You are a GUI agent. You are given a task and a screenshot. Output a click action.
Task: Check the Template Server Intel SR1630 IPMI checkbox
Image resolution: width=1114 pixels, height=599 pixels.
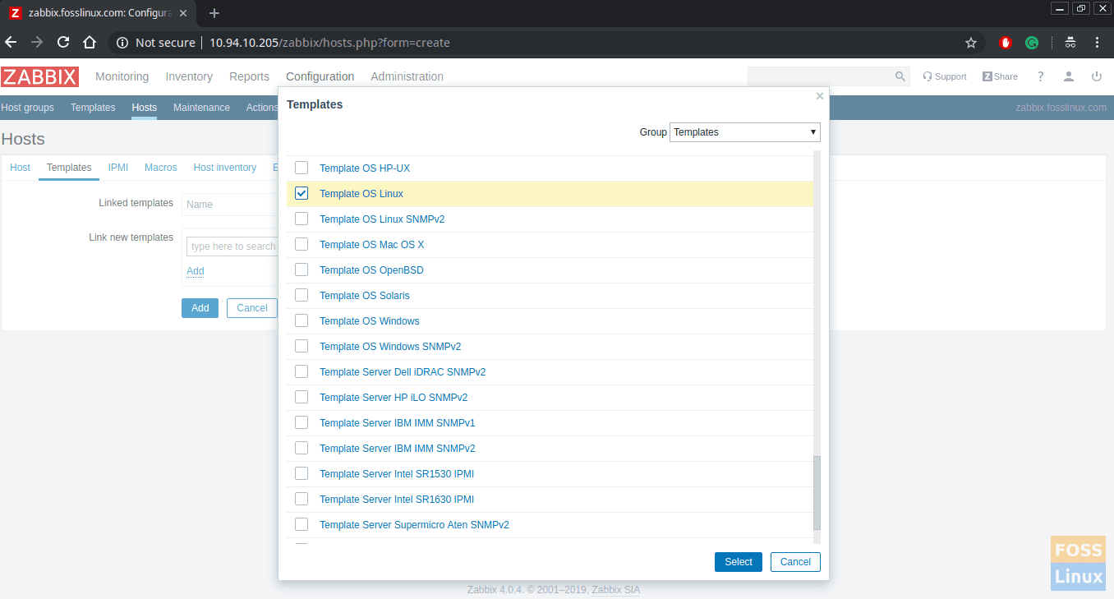point(302,499)
